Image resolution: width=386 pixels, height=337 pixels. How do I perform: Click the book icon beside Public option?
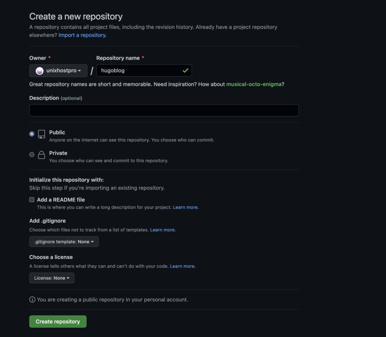41,134
